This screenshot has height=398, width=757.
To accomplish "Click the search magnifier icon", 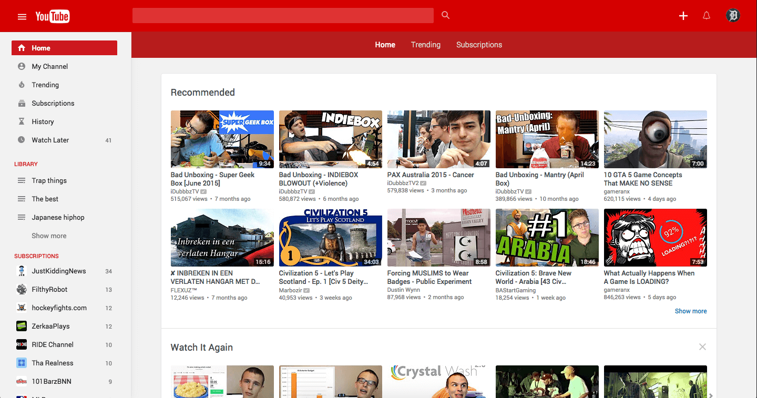I will [x=446, y=15].
